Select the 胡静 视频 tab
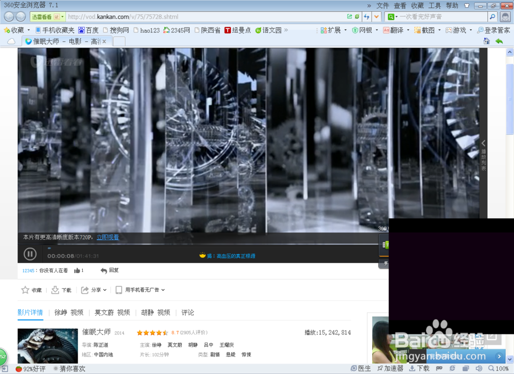514x374 pixels. (x=156, y=312)
